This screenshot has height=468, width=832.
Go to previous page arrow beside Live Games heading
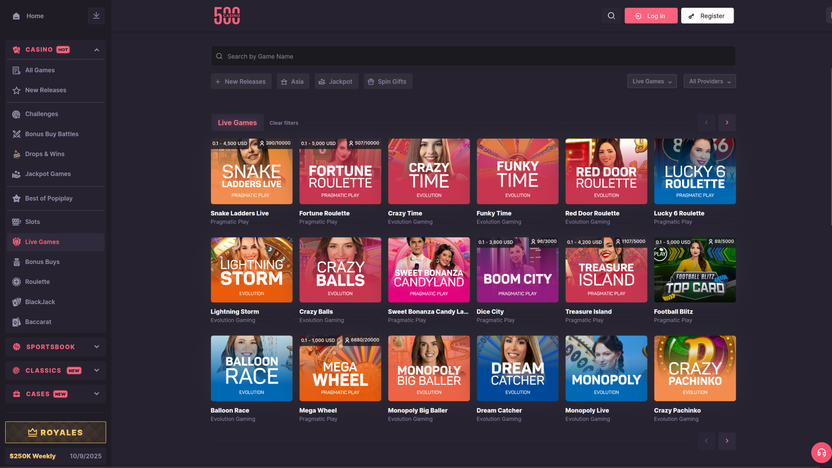pos(706,123)
